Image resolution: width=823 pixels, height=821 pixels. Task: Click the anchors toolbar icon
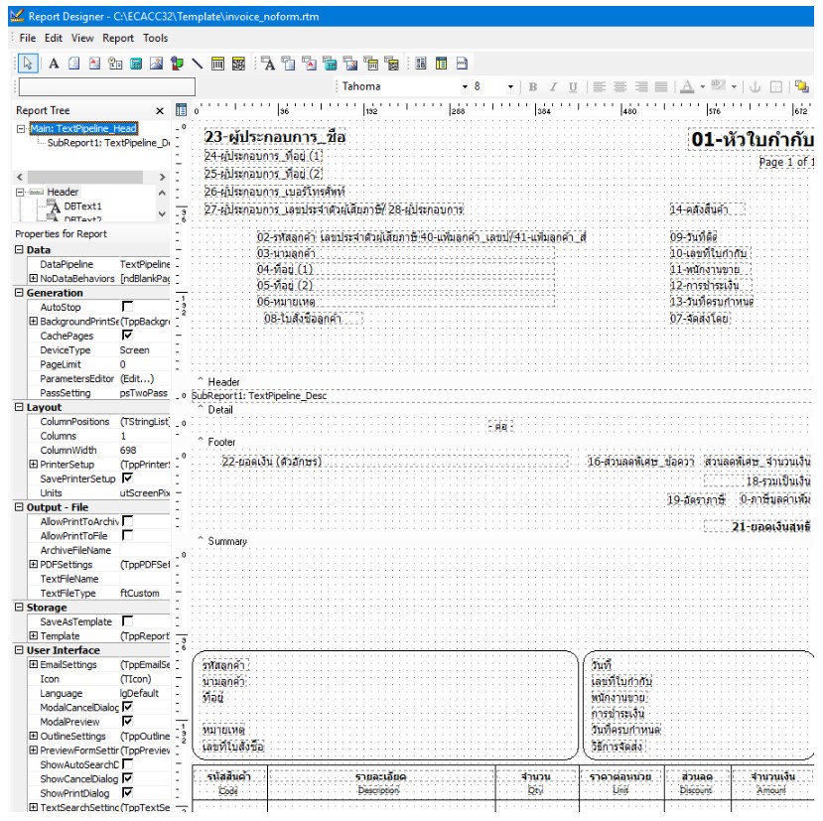click(755, 86)
